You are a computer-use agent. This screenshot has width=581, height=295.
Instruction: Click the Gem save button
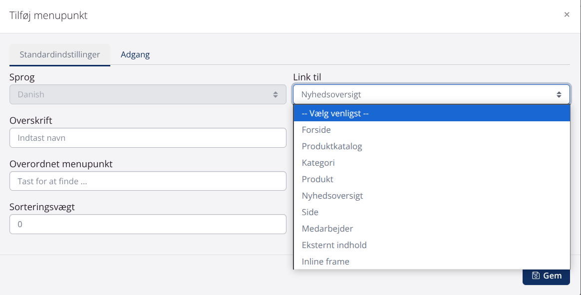tap(546, 276)
